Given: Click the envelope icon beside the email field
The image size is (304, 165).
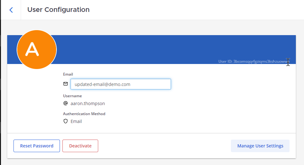Looking at the screenshot, I should click(66, 84).
